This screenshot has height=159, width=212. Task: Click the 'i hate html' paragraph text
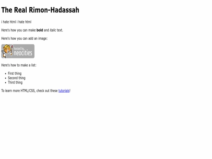(16, 22)
